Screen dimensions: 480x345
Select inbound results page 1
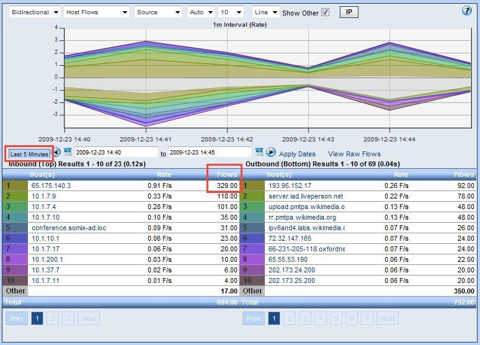tap(37, 318)
